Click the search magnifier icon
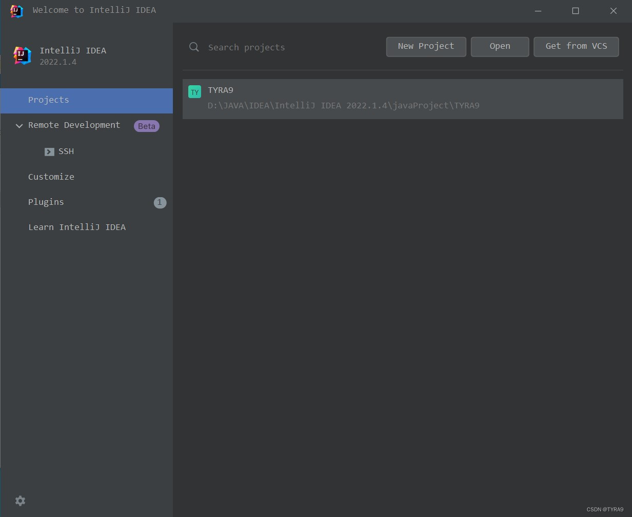Screen dimensions: 632x517 coord(194,47)
